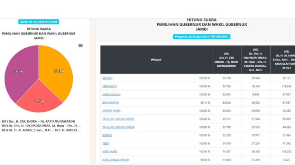This screenshot has height=165, width=295.
Task: Open the BATANGHARI region link
Action: (110, 103)
